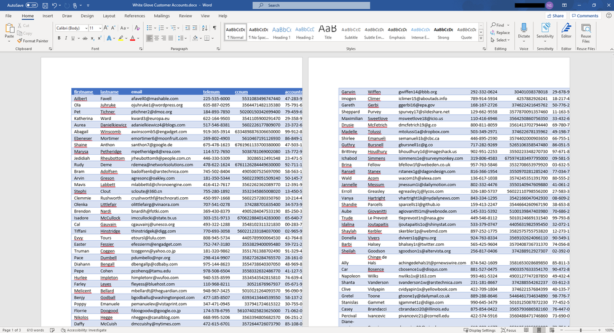Image resolution: width=614 pixels, height=333 pixels.
Task: Go to the Mailings tab
Action: pos(162,16)
